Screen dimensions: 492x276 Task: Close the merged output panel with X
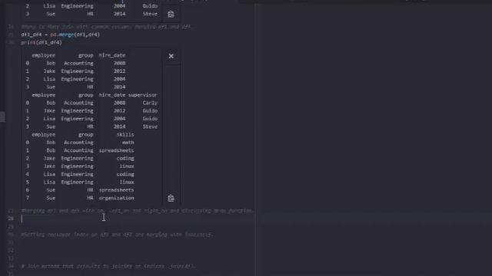171,56
